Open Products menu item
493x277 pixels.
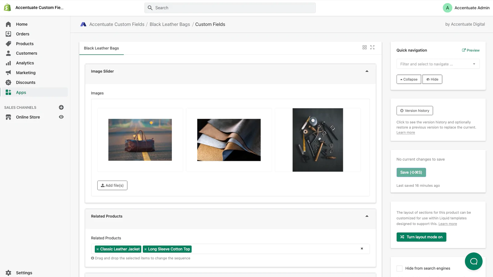[x=25, y=44]
